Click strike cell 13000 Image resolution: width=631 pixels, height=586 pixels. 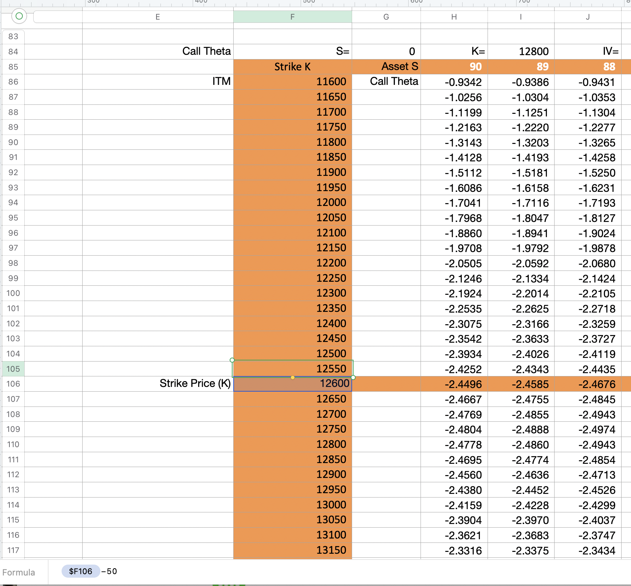click(293, 505)
